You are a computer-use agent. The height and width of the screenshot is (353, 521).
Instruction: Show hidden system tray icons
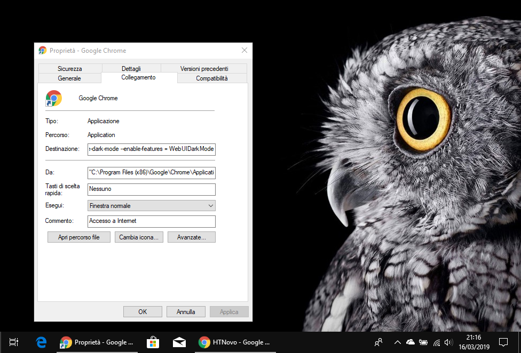point(397,342)
